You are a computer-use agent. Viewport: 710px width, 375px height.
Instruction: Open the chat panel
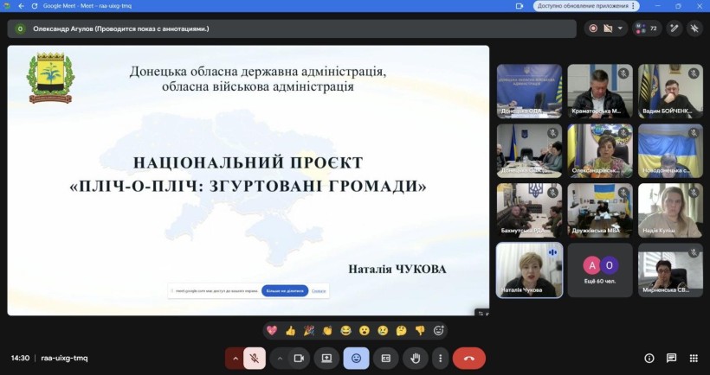pos(672,359)
